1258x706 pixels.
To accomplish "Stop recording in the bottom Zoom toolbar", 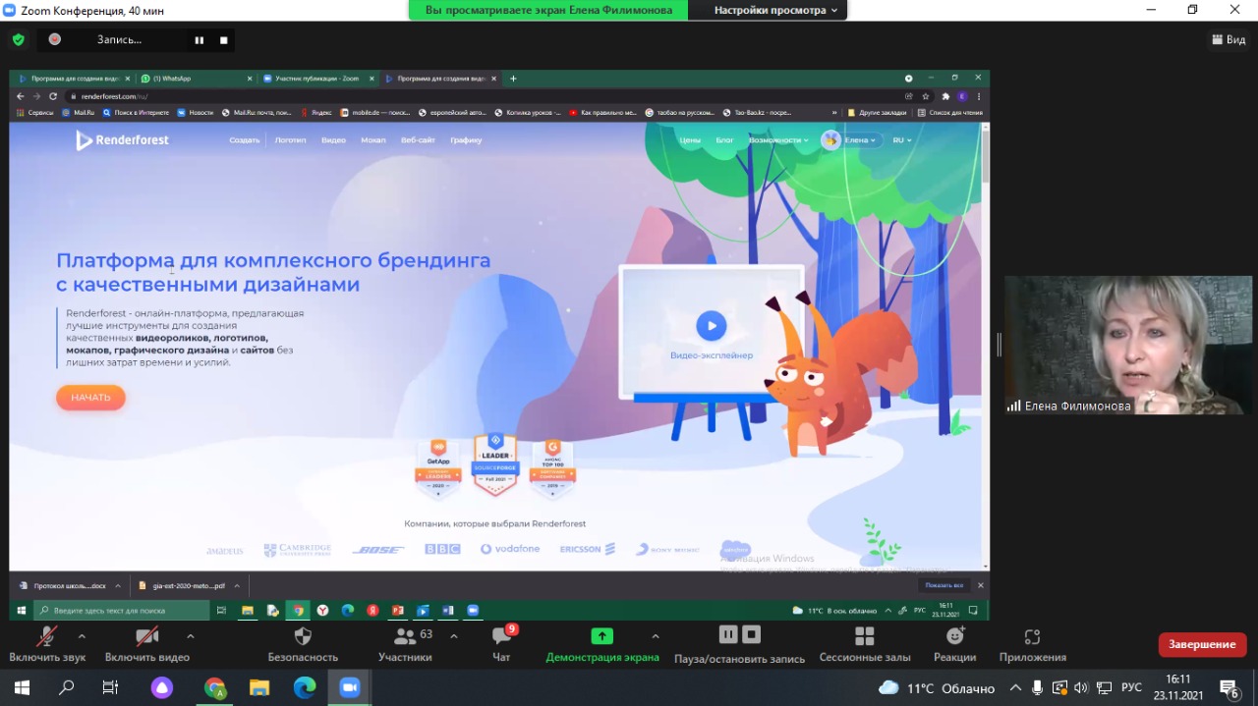I will pyautogui.click(x=752, y=634).
